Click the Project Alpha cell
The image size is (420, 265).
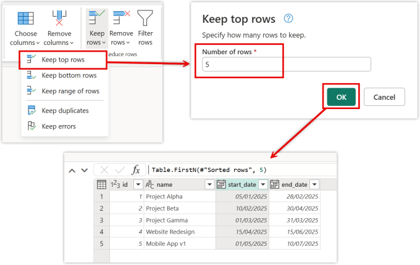click(180, 197)
